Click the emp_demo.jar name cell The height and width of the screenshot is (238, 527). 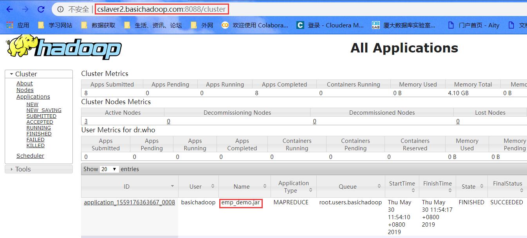click(241, 203)
